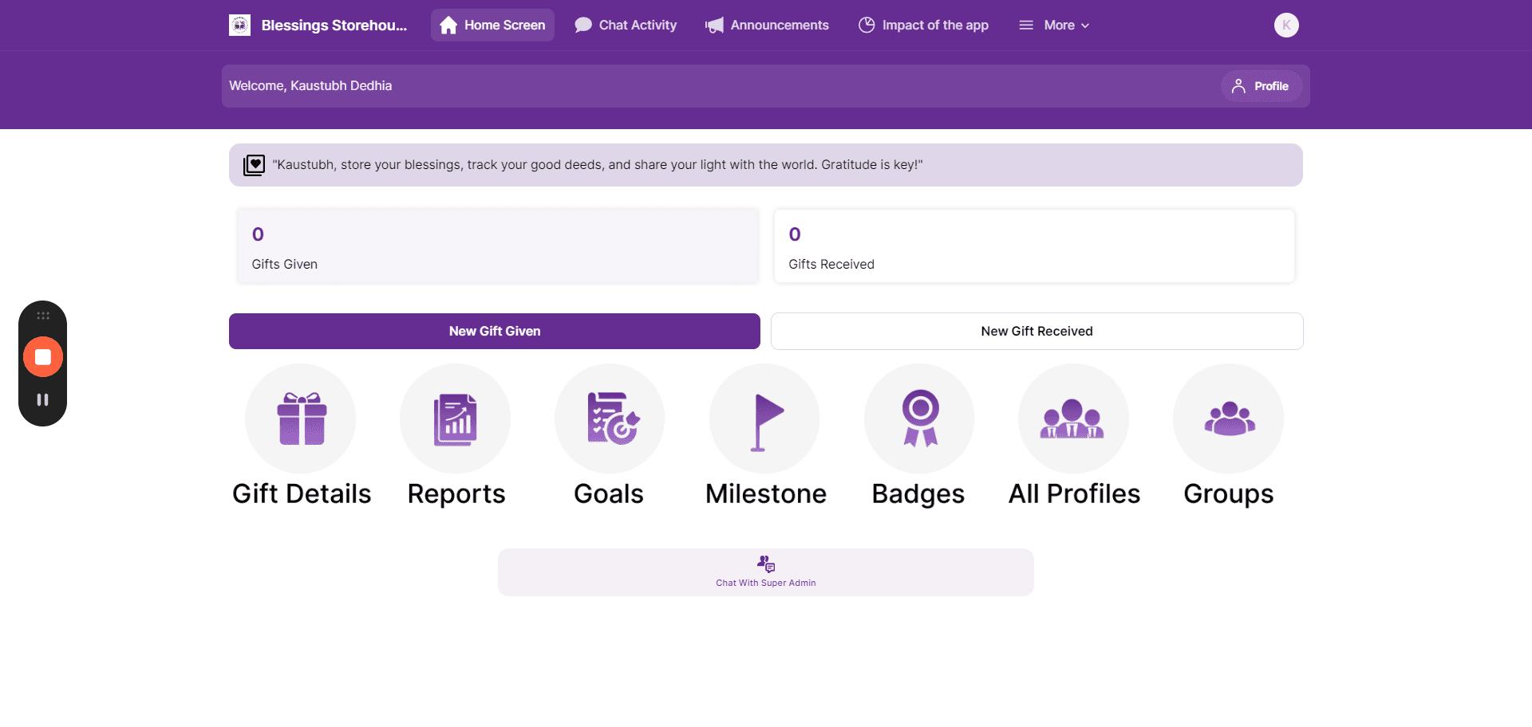
Task: Stop the screen recording
Action: pyautogui.click(x=43, y=357)
